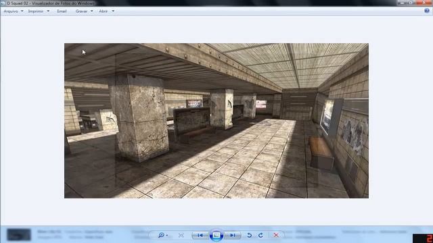Click the taskbar thumbnail at the bottom left

(x=19, y=235)
